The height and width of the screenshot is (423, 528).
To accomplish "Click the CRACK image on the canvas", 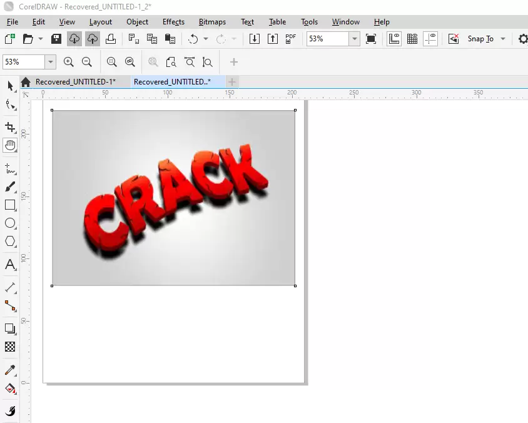I will point(173,198).
